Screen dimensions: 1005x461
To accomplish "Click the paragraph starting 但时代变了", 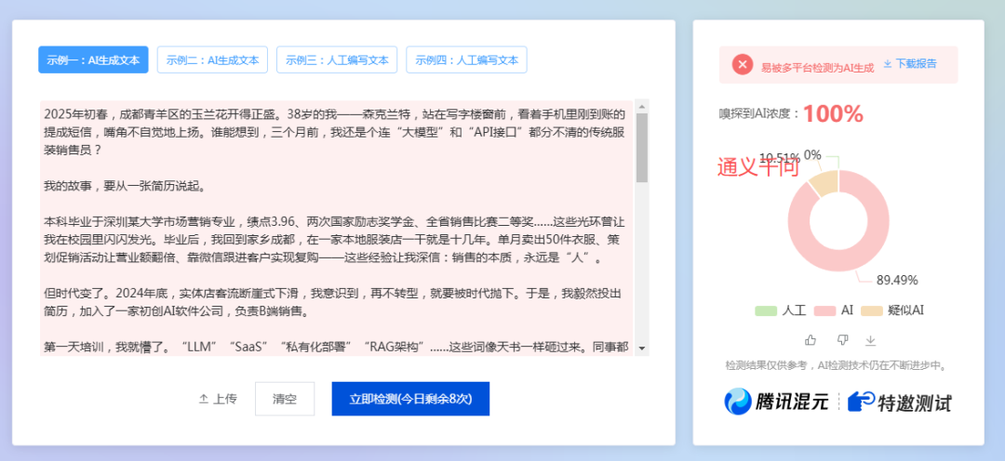I will (x=332, y=304).
